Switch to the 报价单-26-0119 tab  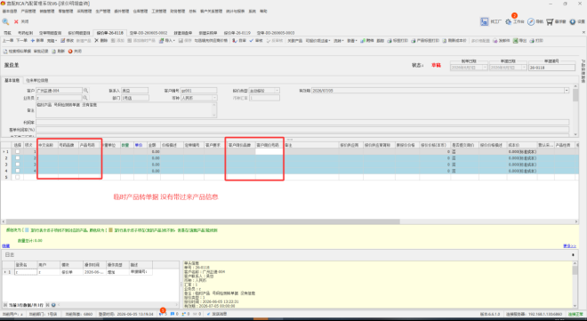pos(237,33)
